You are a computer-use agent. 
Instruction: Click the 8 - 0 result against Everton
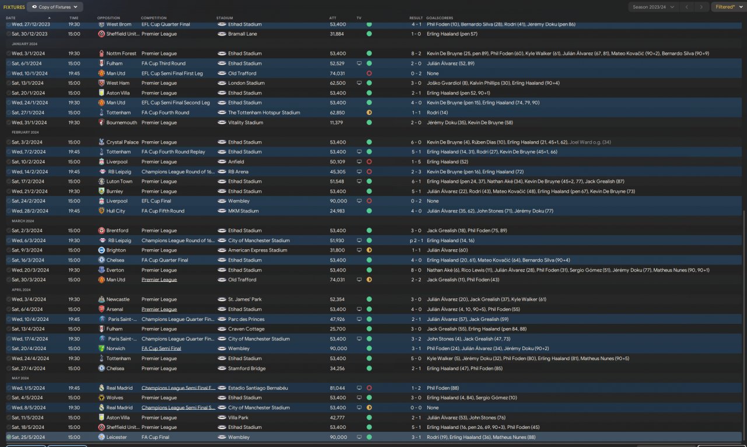pos(416,270)
